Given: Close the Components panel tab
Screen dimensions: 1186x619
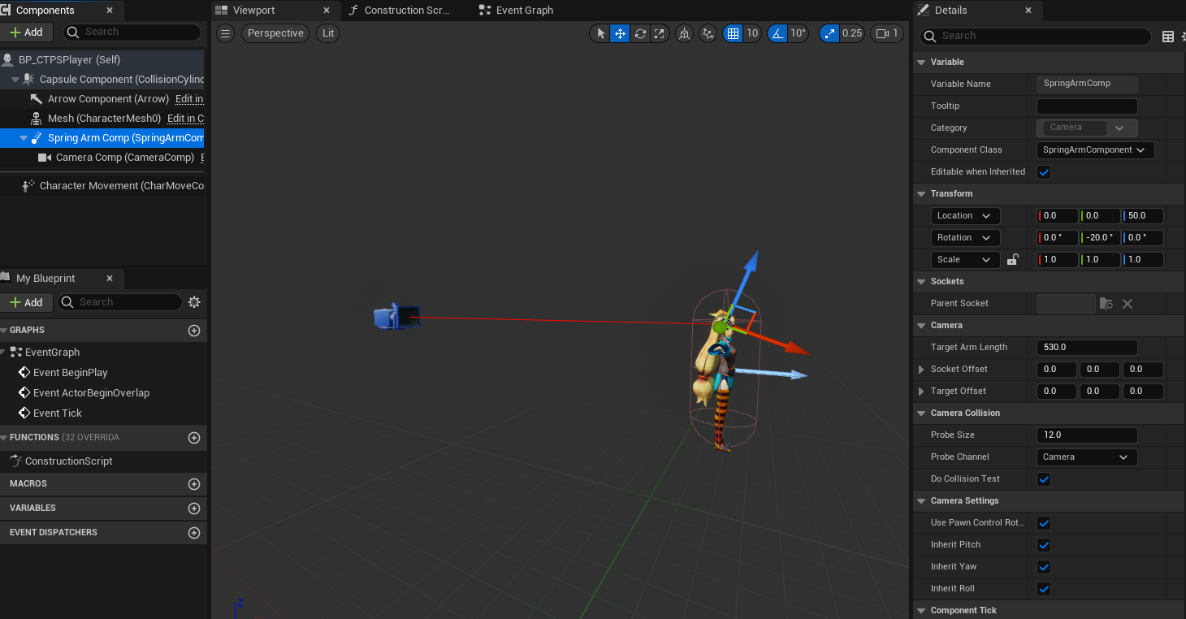Looking at the screenshot, I should [110, 11].
